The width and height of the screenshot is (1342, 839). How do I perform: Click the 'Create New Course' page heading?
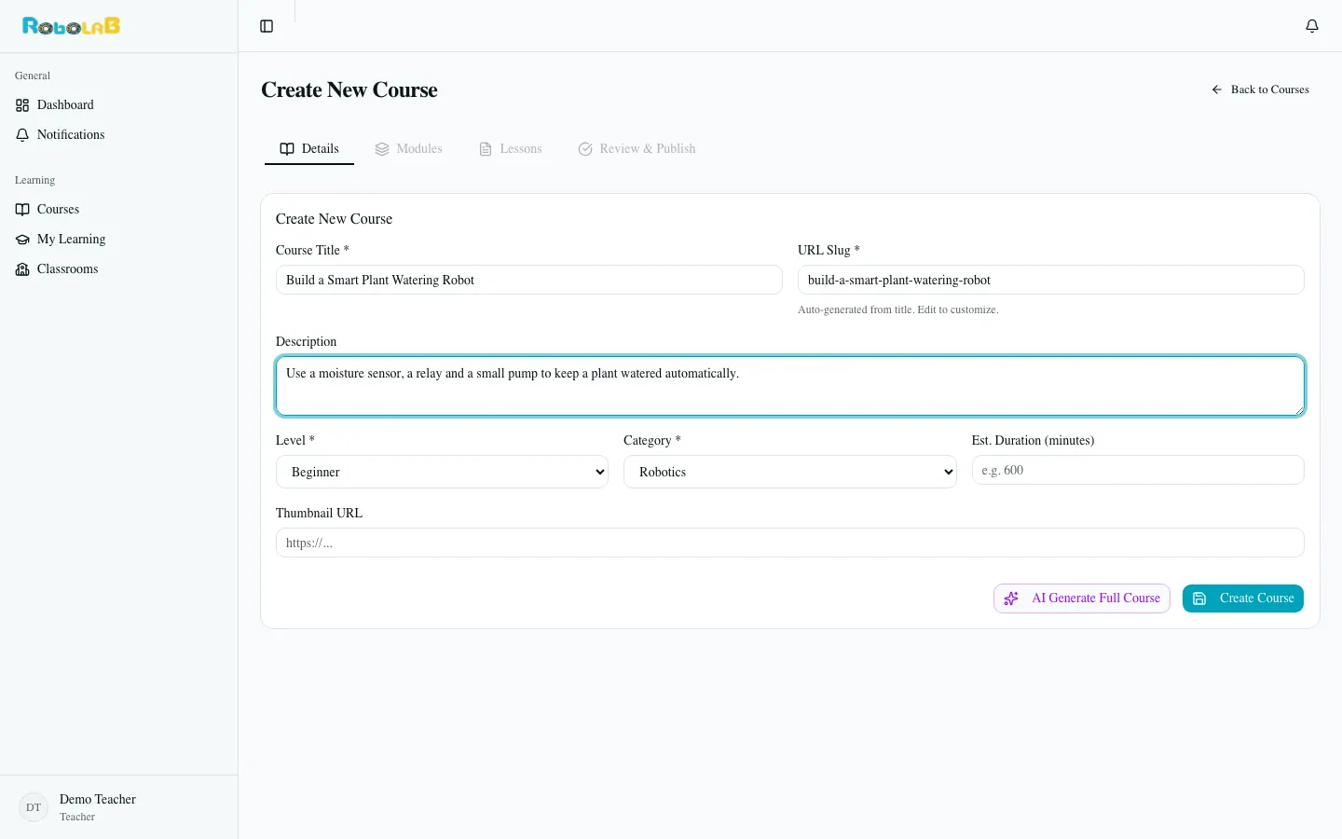point(349,89)
